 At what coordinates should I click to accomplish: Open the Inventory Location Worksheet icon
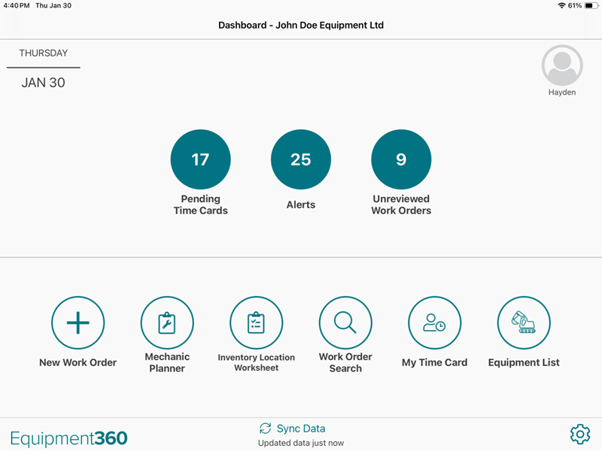[x=256, y=322]
